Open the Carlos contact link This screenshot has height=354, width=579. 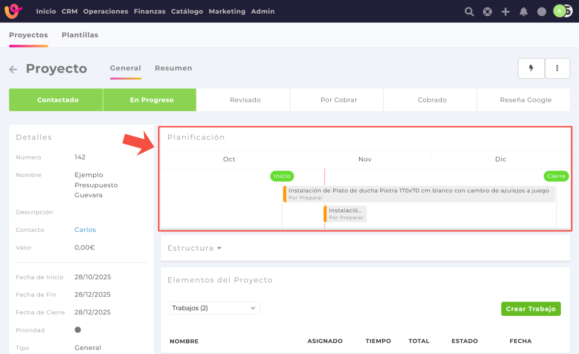tap(85, 230)
